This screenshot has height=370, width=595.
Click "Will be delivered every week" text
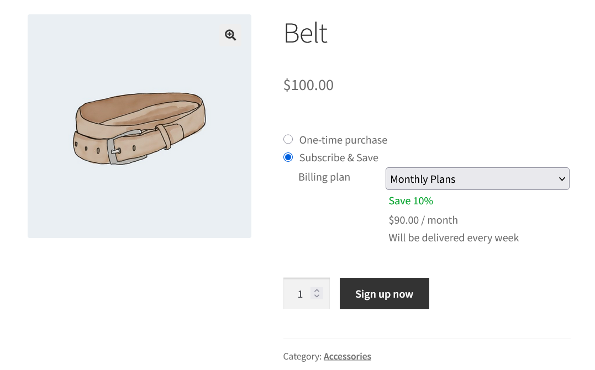click(454, 238)
